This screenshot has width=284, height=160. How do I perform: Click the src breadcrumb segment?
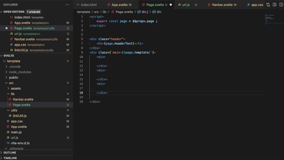96,12
